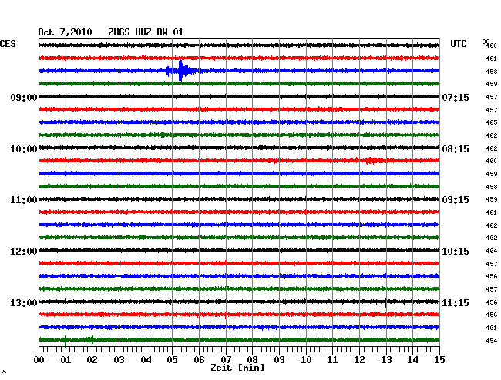Click the "CES" time column header
Screen dimensions: 501x380
click(8, 44)
